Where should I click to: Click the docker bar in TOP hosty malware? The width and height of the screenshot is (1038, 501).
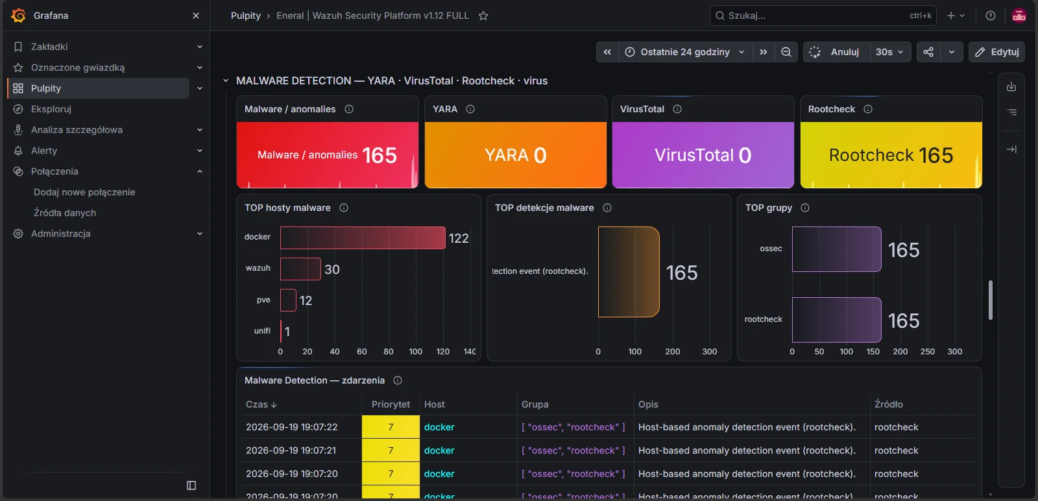point(363,238)
